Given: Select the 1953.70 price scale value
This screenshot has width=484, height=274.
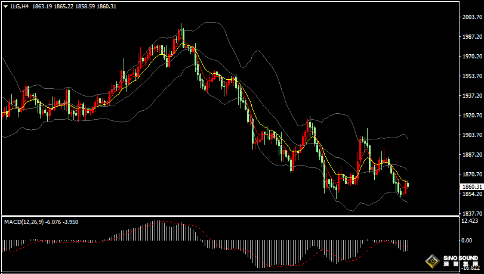Looking at the screenshot, I should click(x=472, y=76).
